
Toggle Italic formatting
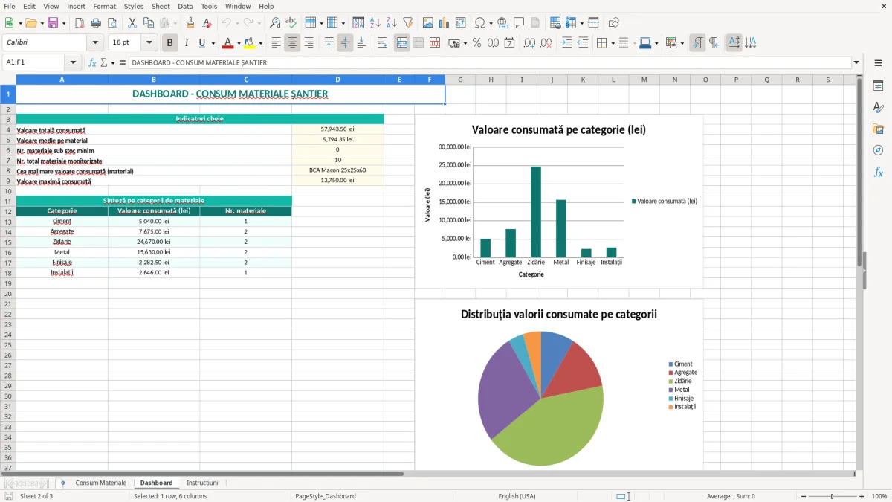(187, 43)
